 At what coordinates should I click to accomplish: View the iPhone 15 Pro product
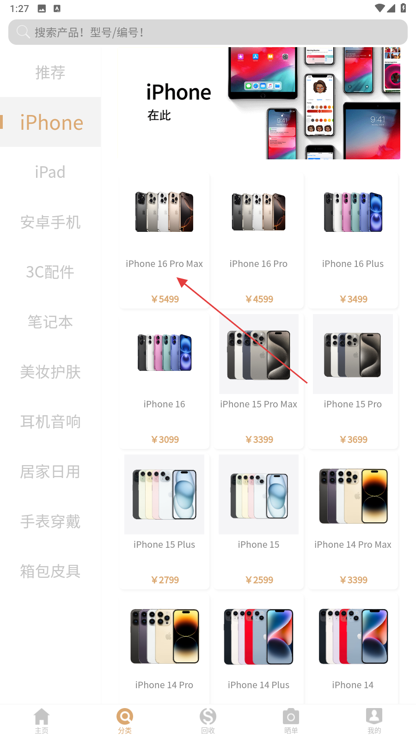tap(353, 381)
